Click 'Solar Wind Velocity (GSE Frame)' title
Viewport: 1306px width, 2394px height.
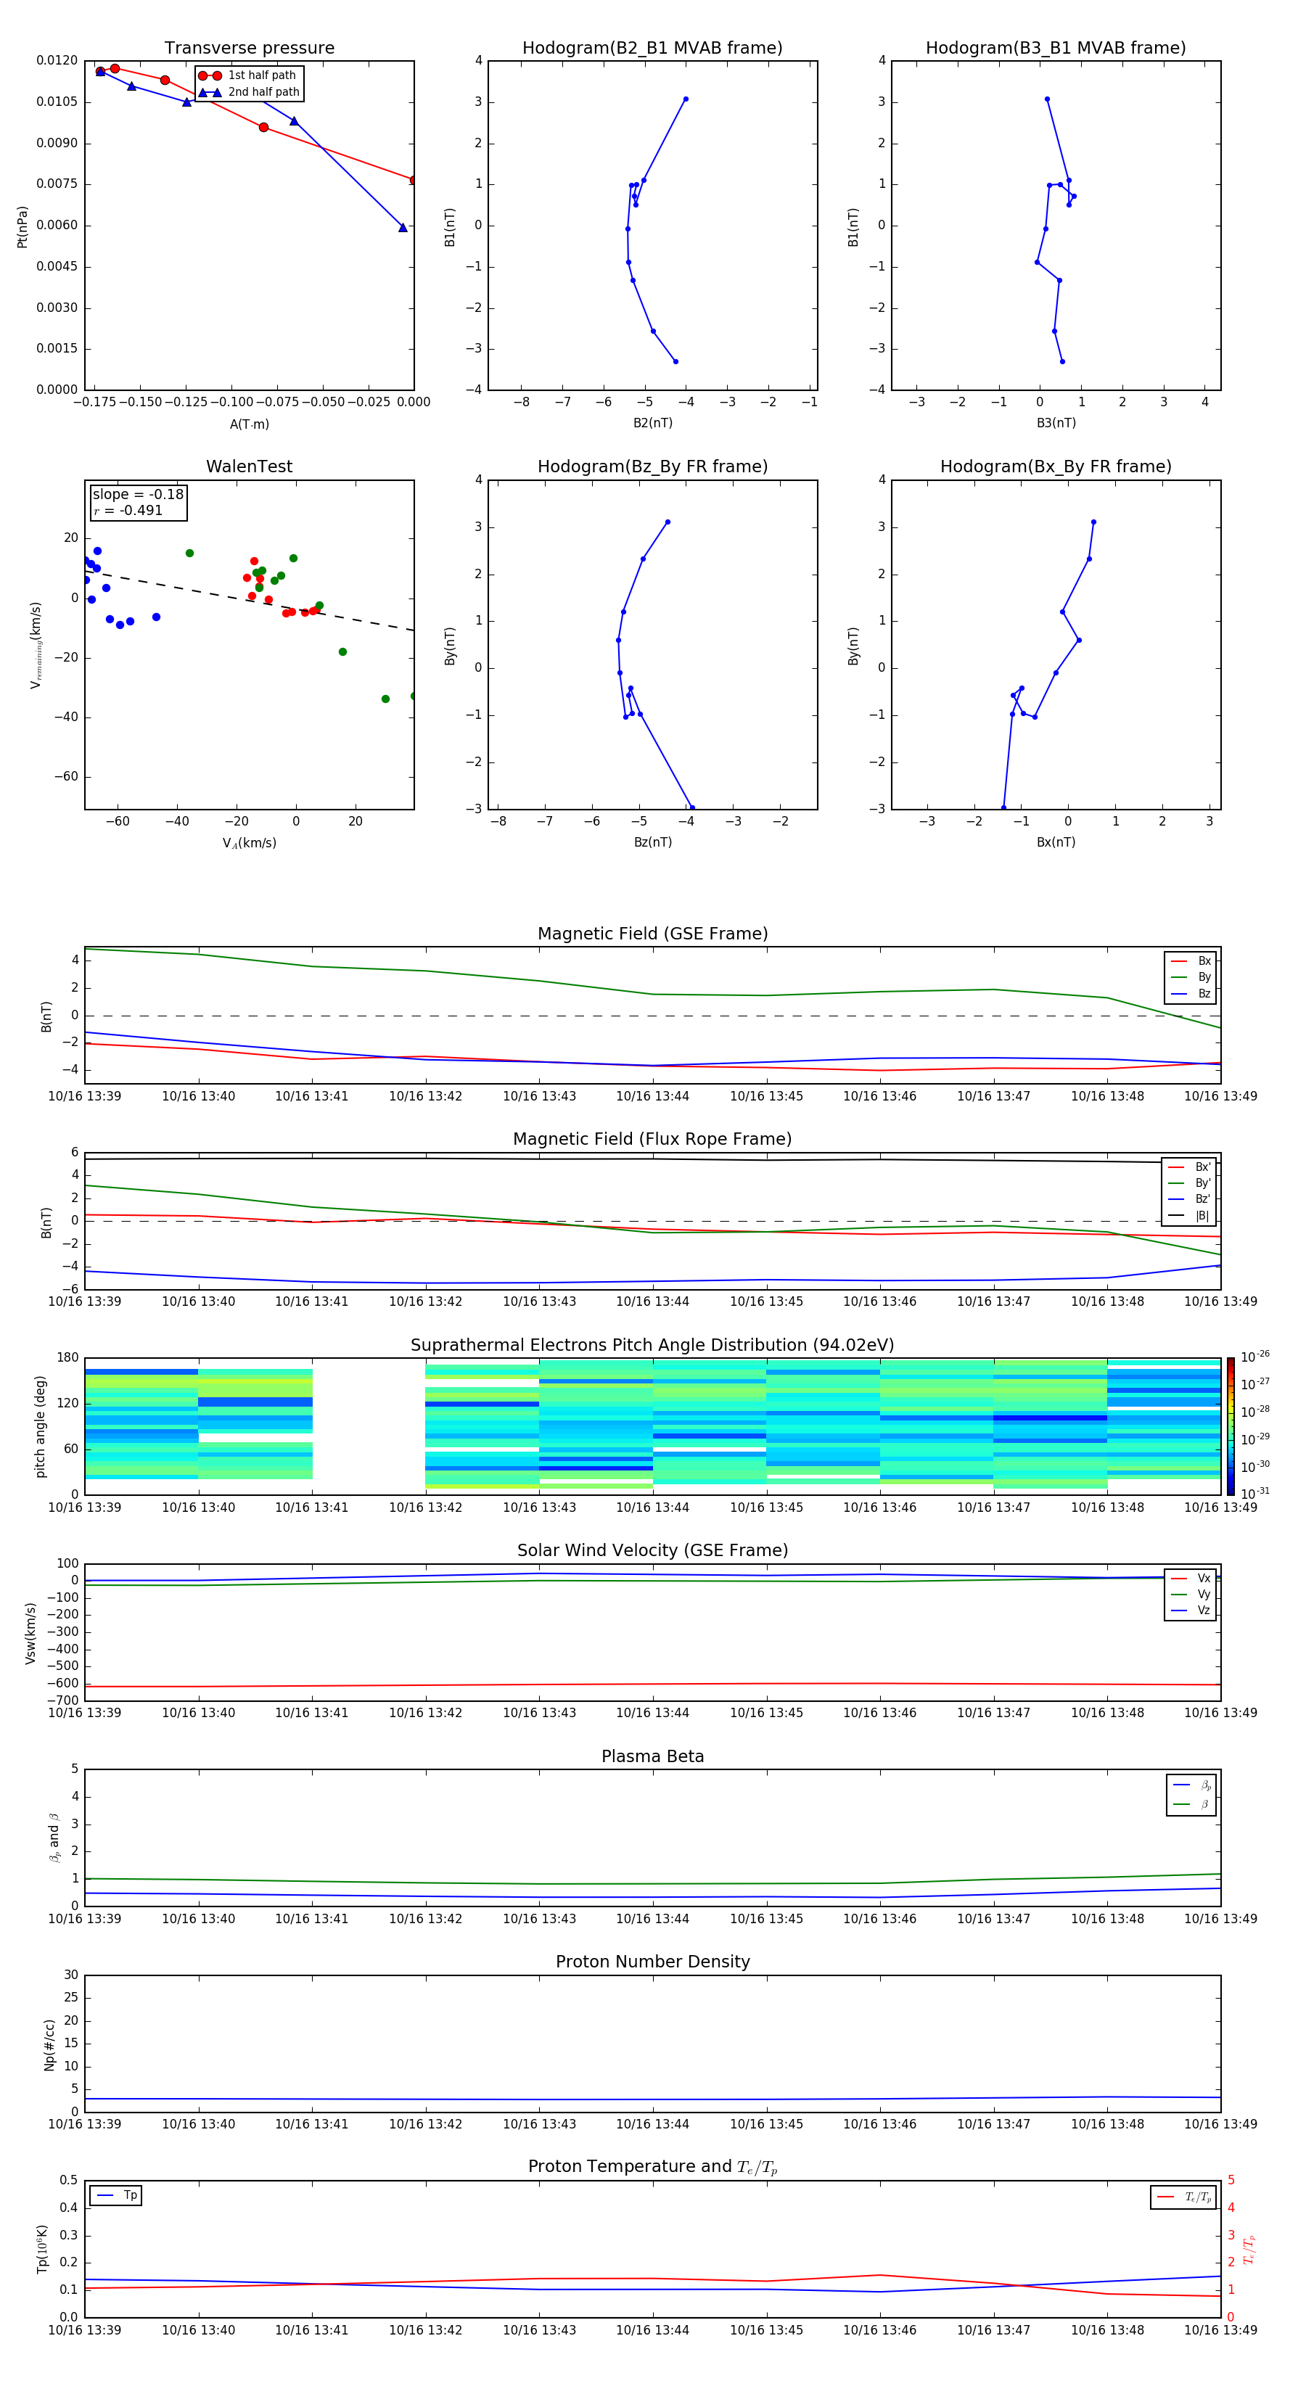652,1550
